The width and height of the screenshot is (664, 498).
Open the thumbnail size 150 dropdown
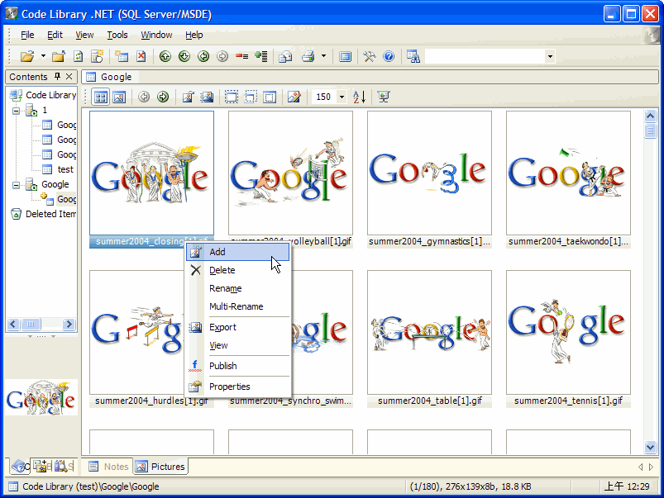(x=342, y=97)
